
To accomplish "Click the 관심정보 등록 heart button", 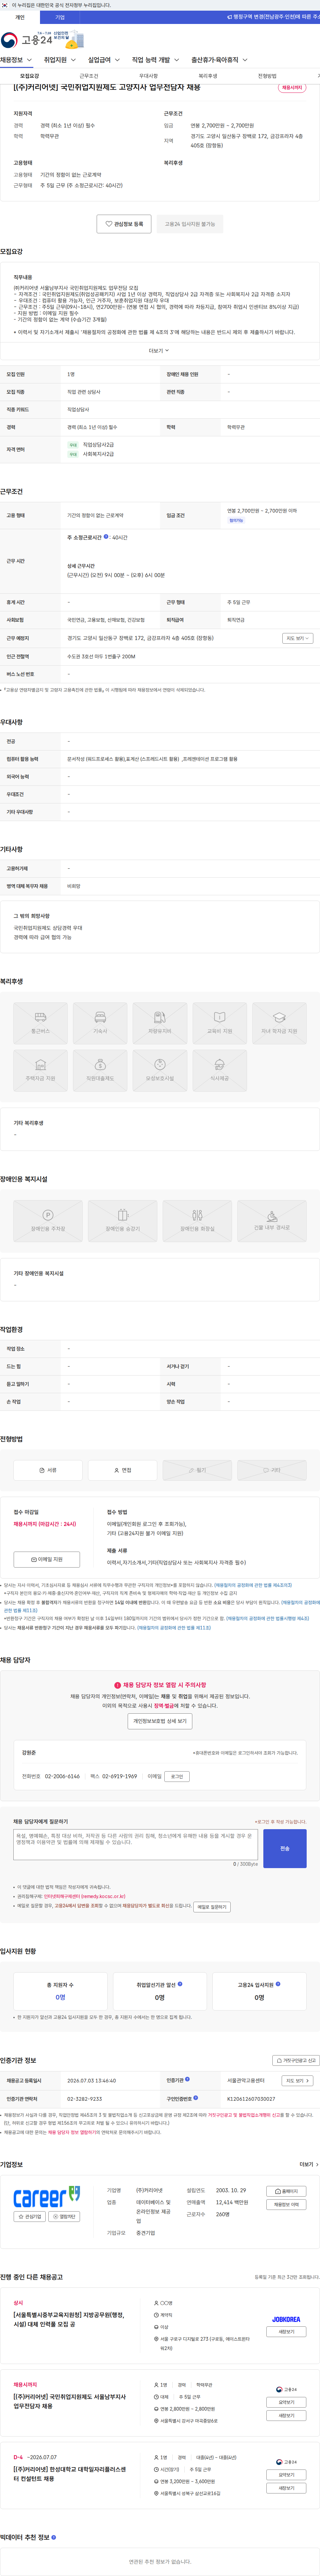I will pos(124,224).
